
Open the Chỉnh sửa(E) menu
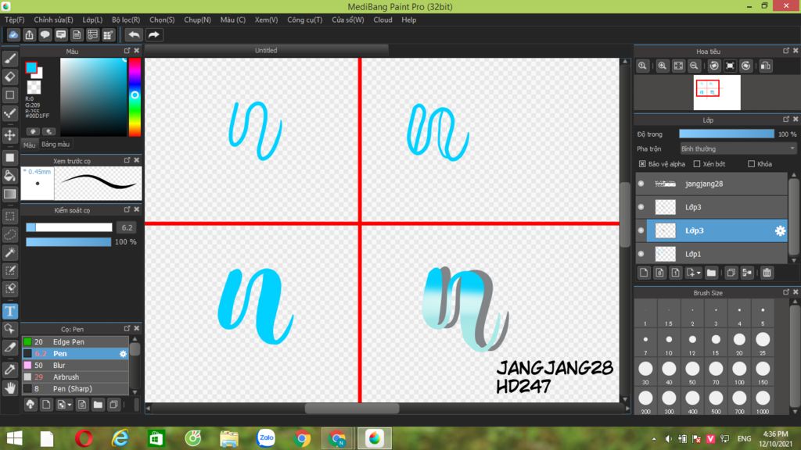click(x=53, y=20)
